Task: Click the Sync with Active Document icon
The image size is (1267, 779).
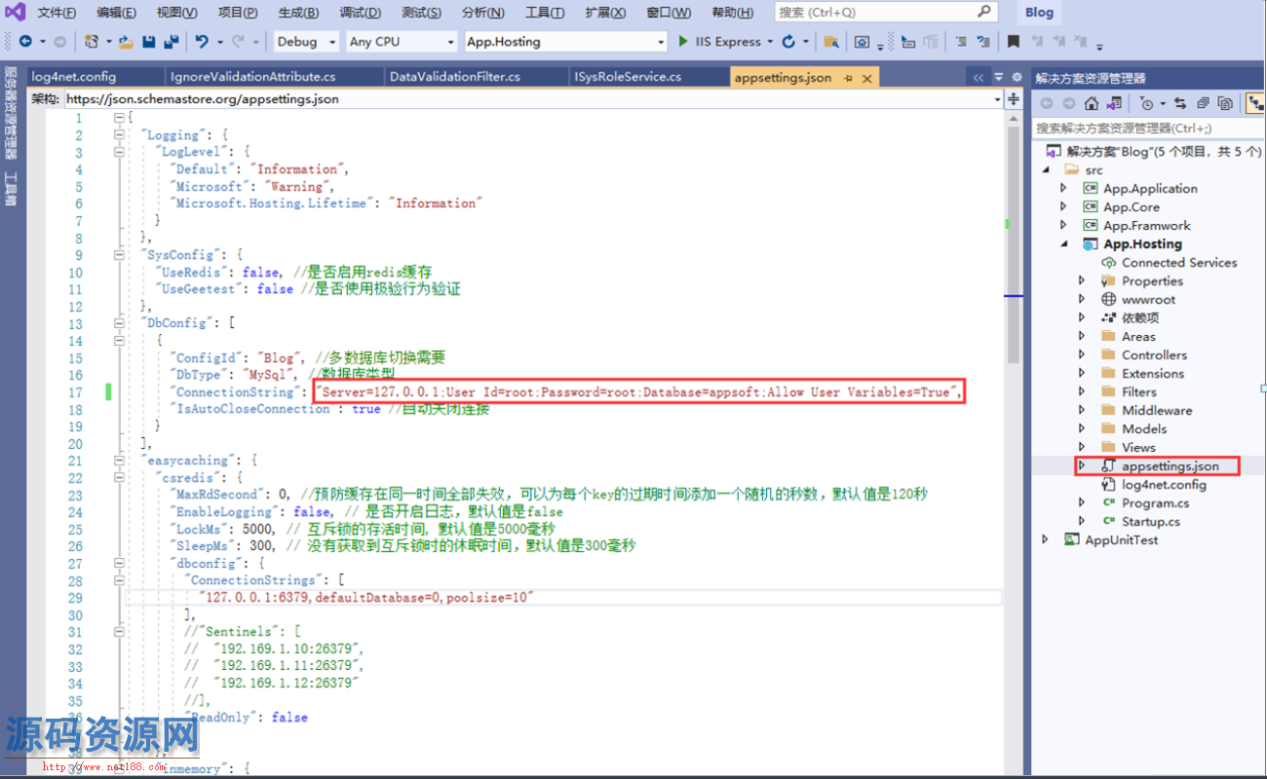Action: click(x=1180, y=103)
